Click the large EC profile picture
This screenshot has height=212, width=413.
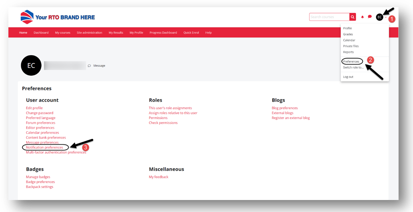pos(31,66)
